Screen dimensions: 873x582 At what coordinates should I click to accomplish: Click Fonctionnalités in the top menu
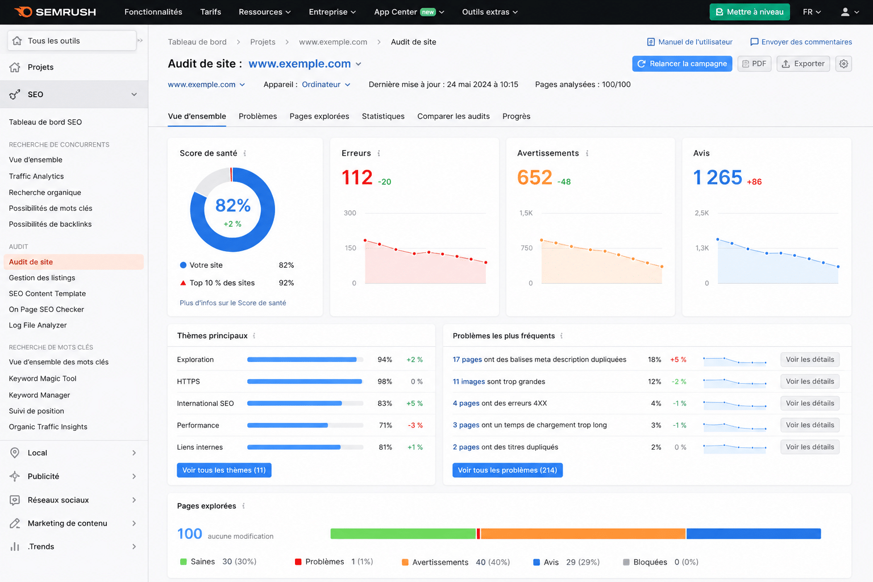pyautogui.click(x=153, y=12)
